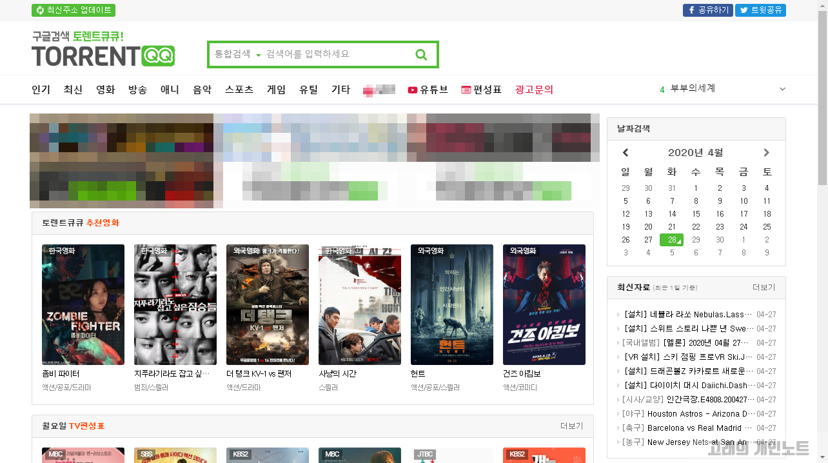Go to previous month in calendar
The width and height of the screenshot is (828, 463).
tap(625, 153)
